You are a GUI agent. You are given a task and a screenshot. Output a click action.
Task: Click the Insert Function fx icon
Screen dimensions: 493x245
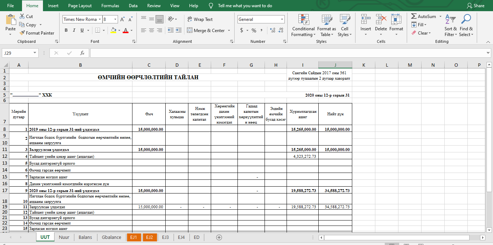tap(82, 53)
